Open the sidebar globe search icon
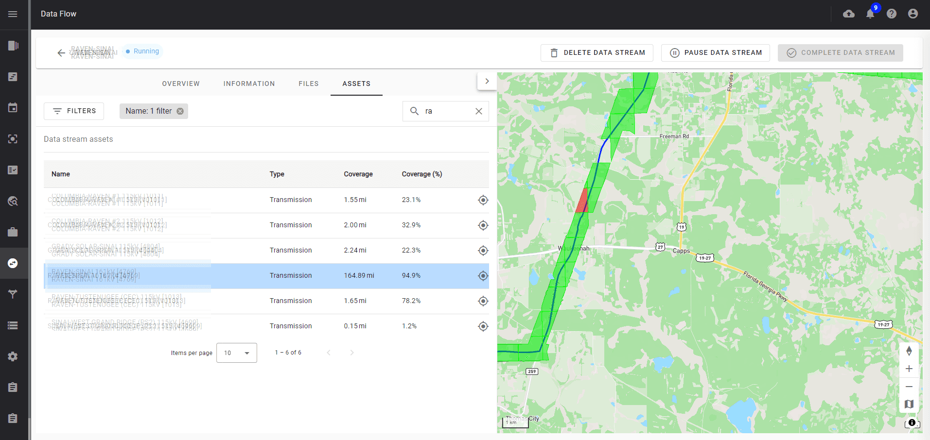The width and height of the screenshot is (930, 440). point(13,201)
